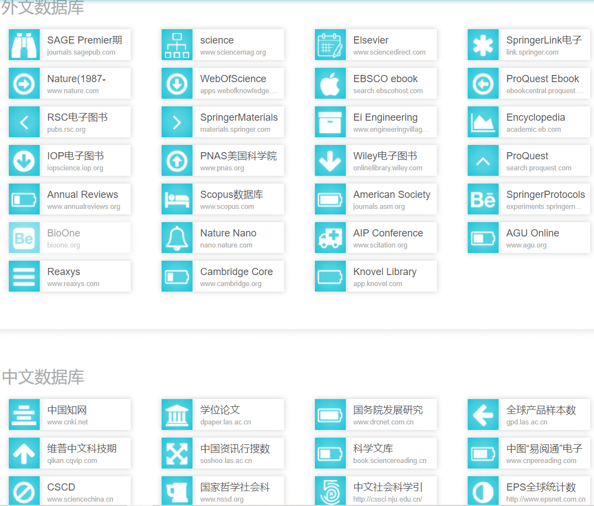Viewport: 594px width, 506px height.
Task: Click the down-arrow circle icon for IOP
Action: 24,160
